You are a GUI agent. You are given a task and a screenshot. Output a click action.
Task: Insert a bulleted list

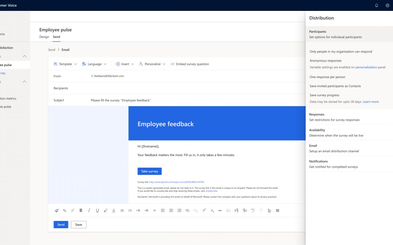(x=122, y=211)
